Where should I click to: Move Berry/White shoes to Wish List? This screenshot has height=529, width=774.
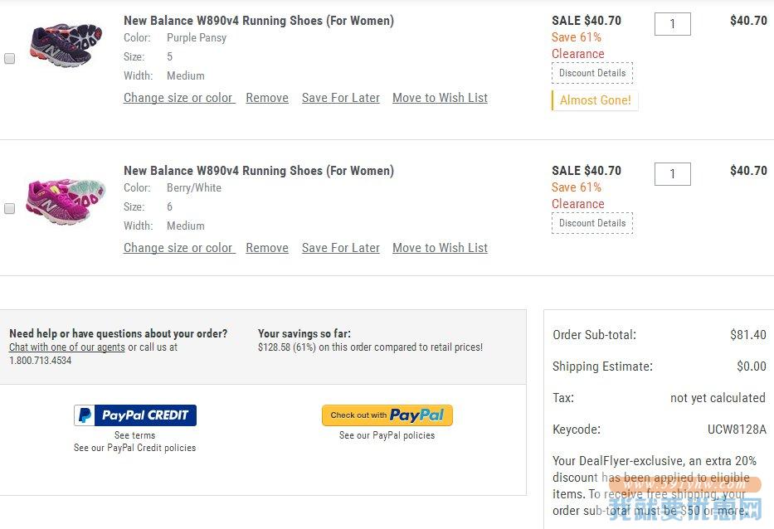(440, 248)
